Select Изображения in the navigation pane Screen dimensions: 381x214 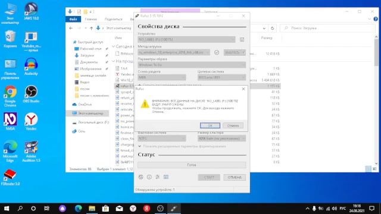pyautogui.click(x=90, y=69)
